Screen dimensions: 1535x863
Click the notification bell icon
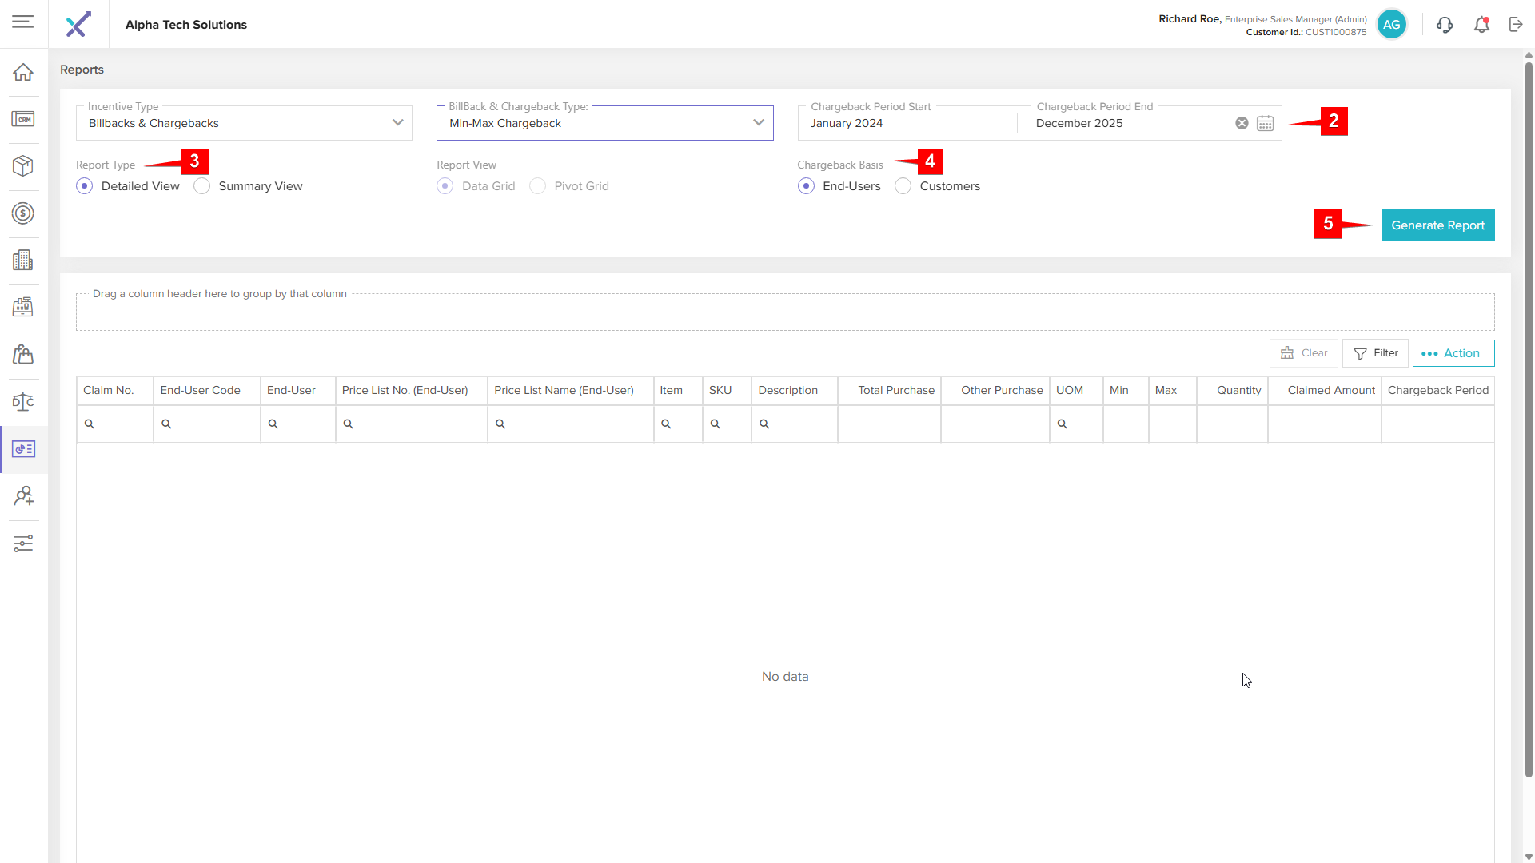1481,25
